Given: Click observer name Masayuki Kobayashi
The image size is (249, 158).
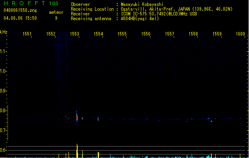Looking at the screenshot, I should pyautogui.click(x=142, y=4).
